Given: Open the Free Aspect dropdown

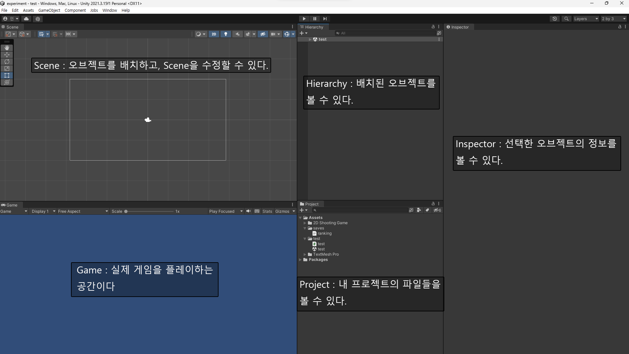Looking at the screenshot, I should pyautogui.click(x=83, y=211).
